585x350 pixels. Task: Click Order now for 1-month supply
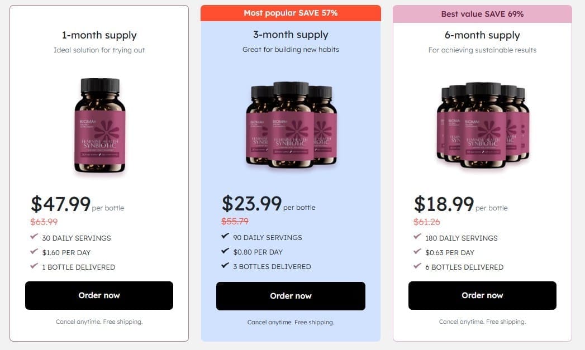coord(99,295)
